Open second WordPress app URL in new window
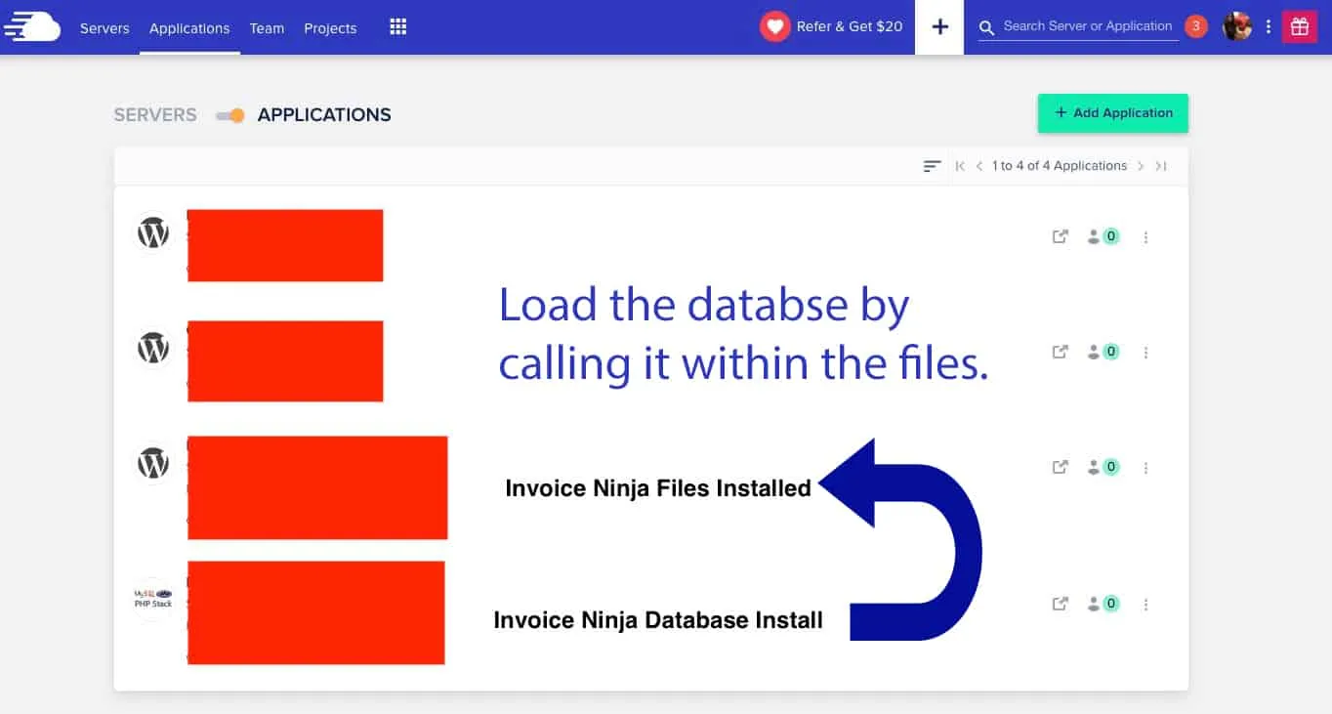This screenshot has height=714, width=1332. (1060, 352)
